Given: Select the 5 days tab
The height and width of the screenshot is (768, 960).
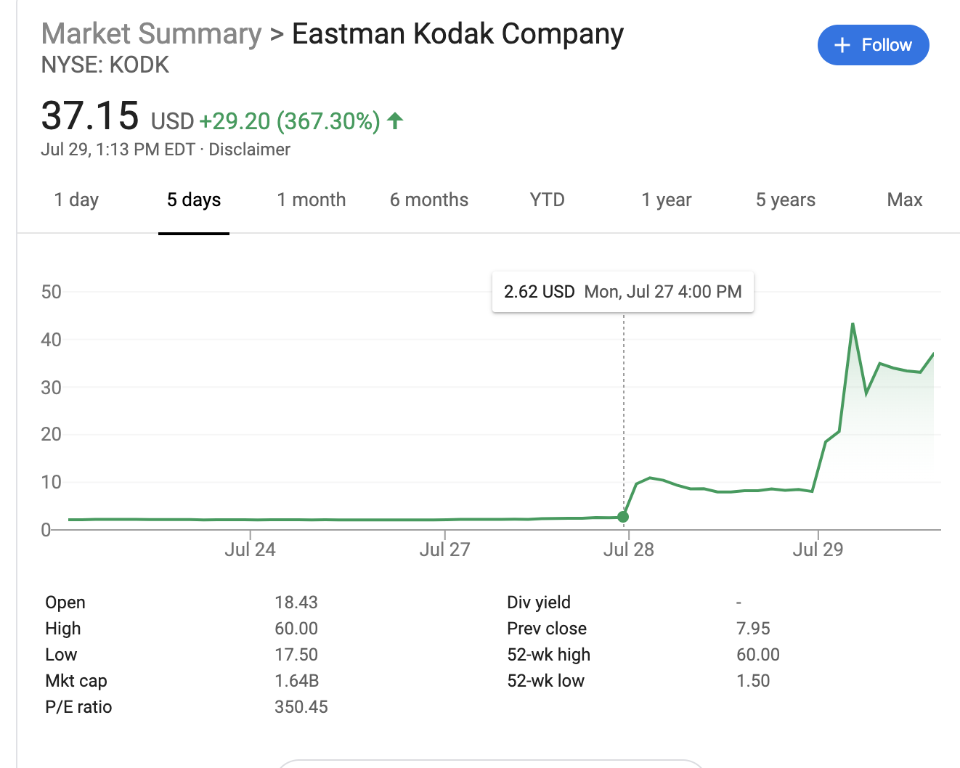Looking at the screenshot, I should point(194,200).
